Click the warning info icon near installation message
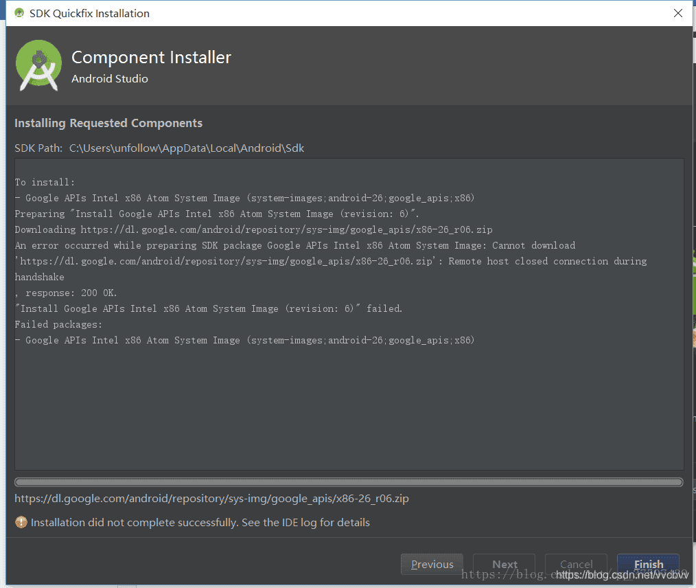Screen dimensions: 696x588 pos(21,522)
